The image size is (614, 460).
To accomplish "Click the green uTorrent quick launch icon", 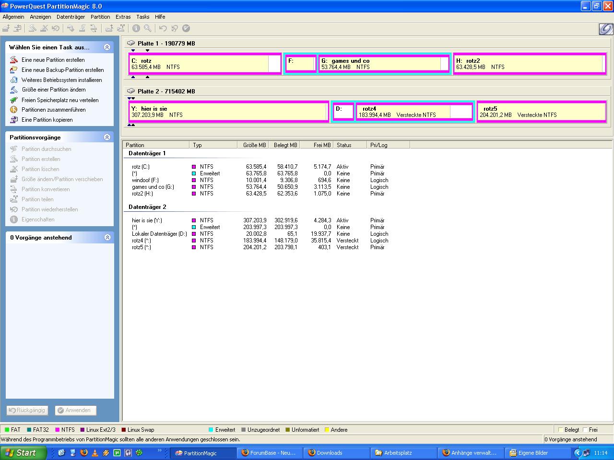I will 117,452.
